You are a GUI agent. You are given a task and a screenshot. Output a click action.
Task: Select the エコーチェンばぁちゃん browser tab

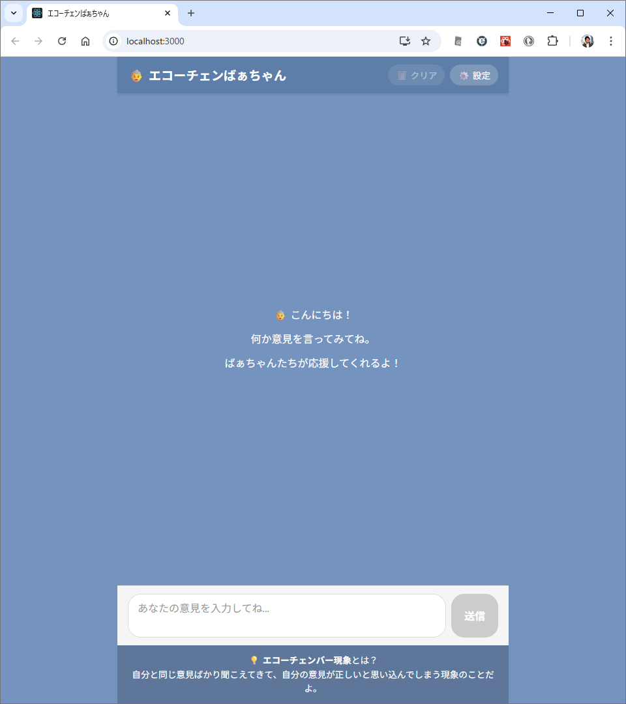(98, 13)
